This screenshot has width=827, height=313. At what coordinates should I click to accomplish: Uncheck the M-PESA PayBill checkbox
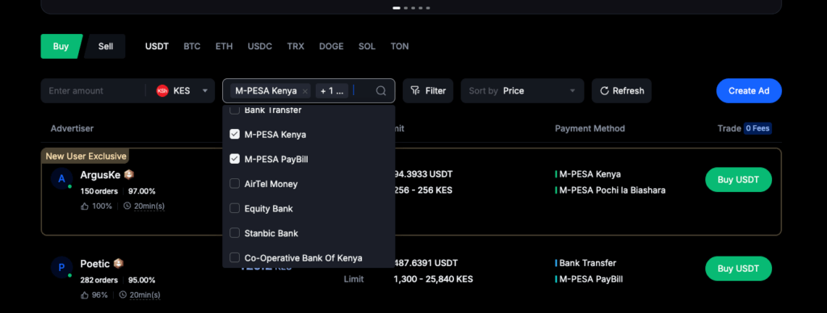click(235, 159)
